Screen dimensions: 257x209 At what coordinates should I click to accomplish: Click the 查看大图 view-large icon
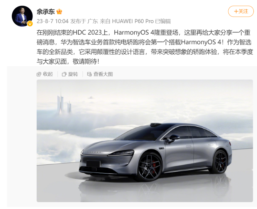100,74
